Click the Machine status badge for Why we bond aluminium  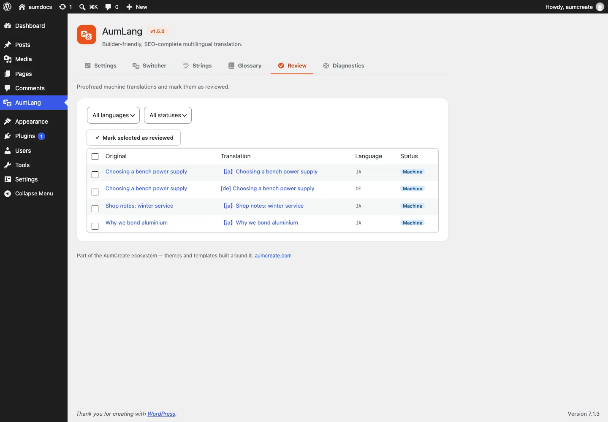(413, 223)
